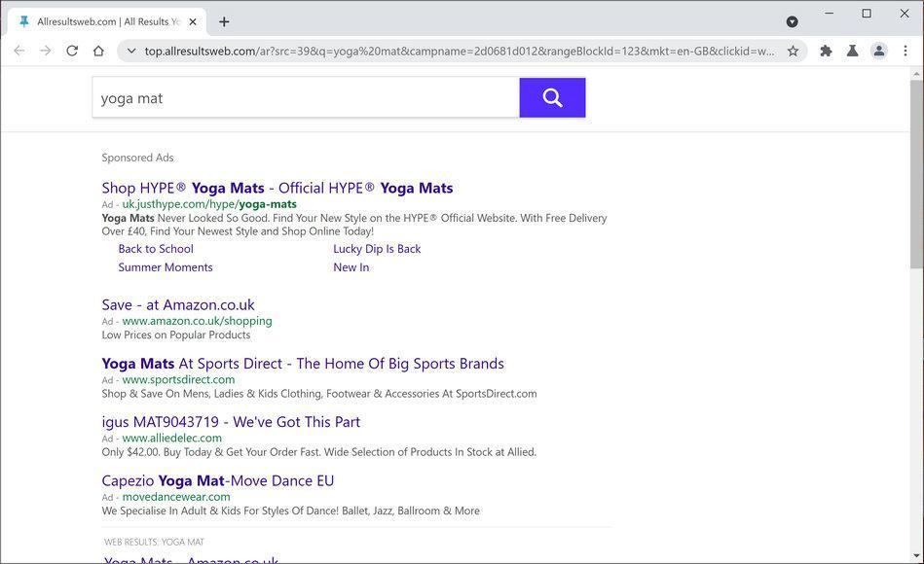The width and height of the screenshot is (924, 564).
Task: Click the yoga mat search input field
Action: point(306,97)
